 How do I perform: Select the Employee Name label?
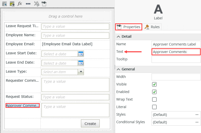[x=21, y=35]
